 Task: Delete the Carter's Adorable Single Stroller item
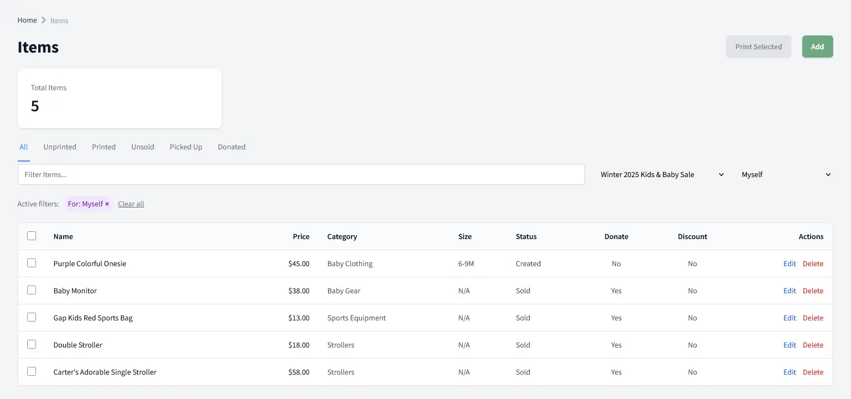[813, 372]
